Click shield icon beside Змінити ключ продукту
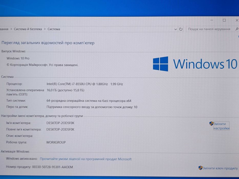 [200, 168]
